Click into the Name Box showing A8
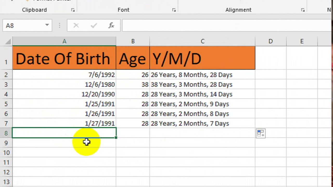The image size is (333, 187). [x=23, y=25]
